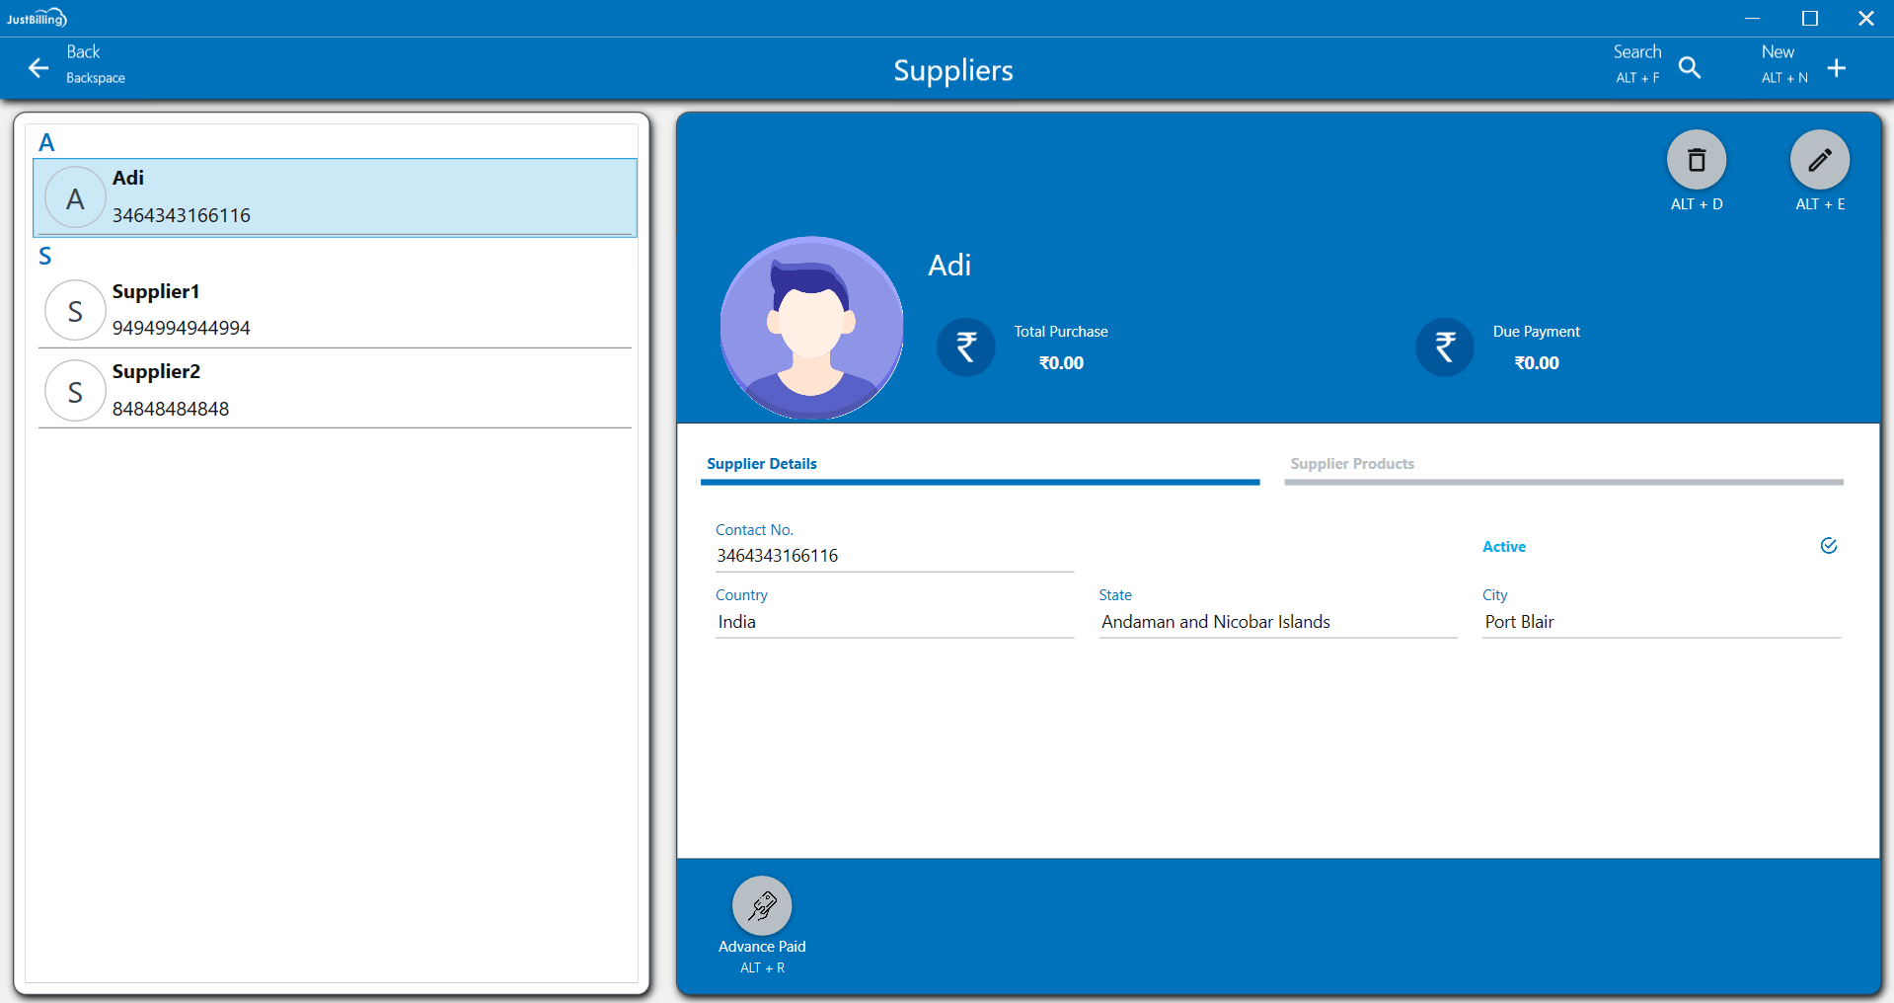Screen dimensions: 1894x1003
Task: Open the State field for Andaman and Nicobar
Action: pyautogui.click(x=1277, y=622)
